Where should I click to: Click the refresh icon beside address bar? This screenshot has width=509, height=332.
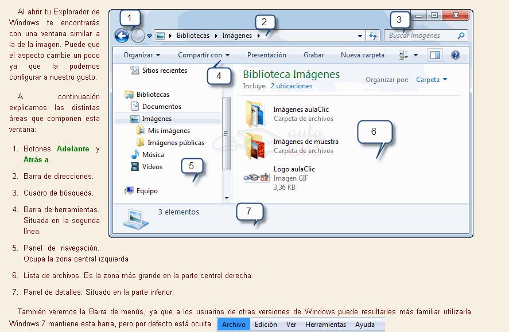374,36
